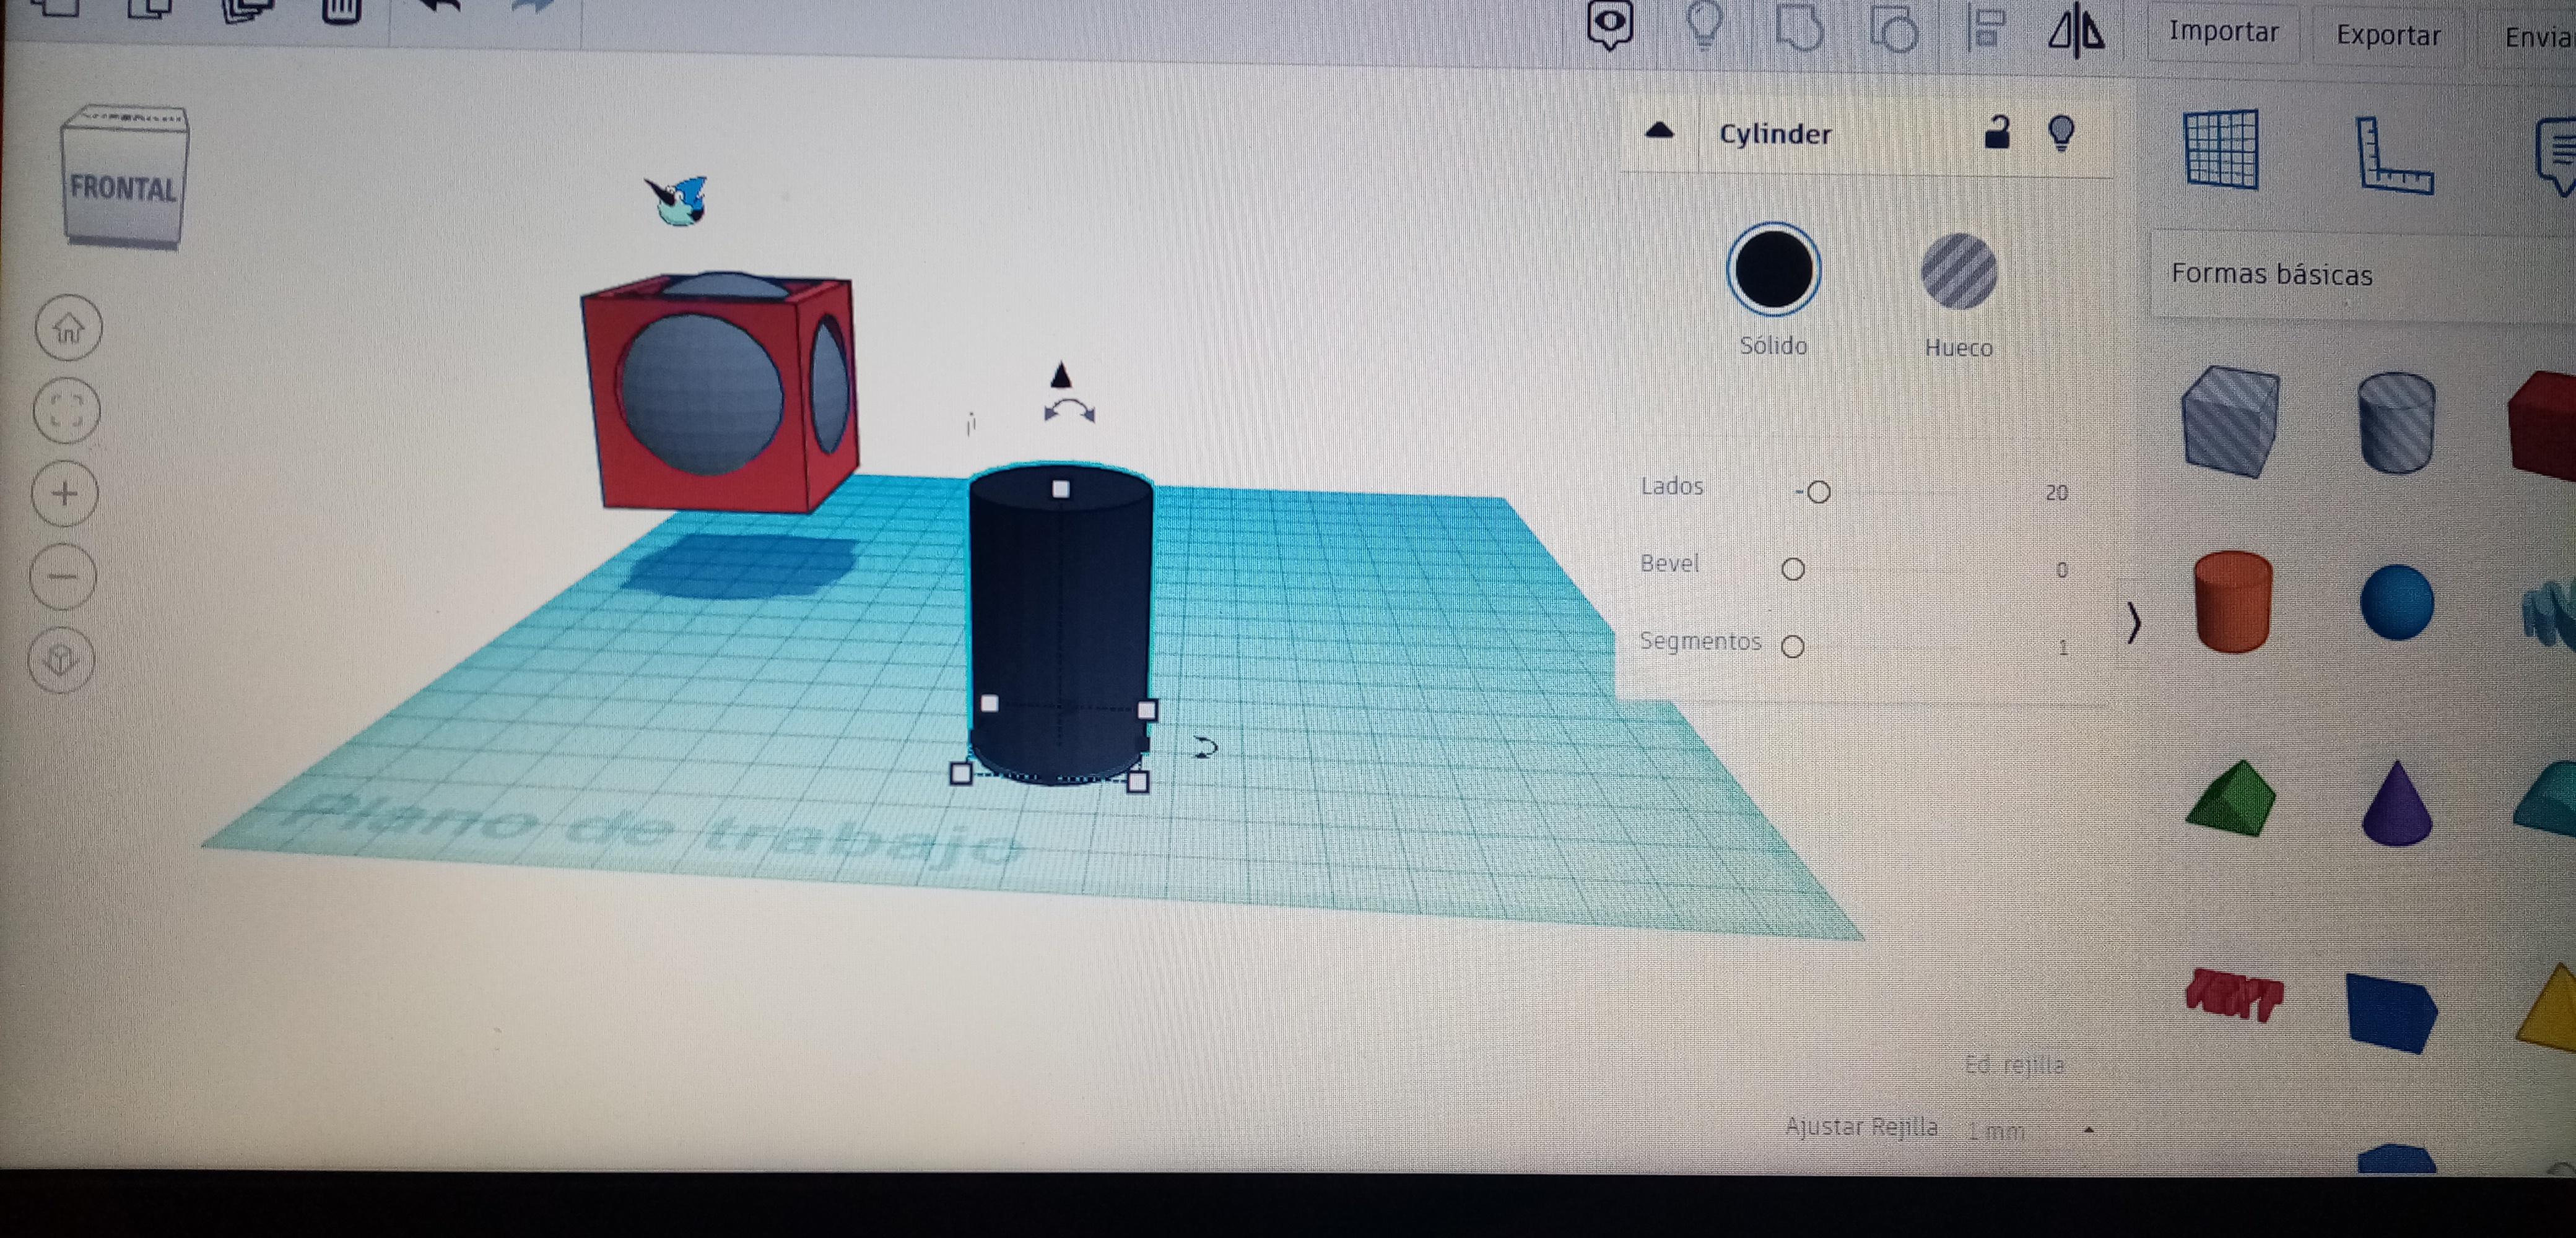Select the Workplane grid tool icon
Screen dimensions: 2576x1238
click(x=2221, y=150)
